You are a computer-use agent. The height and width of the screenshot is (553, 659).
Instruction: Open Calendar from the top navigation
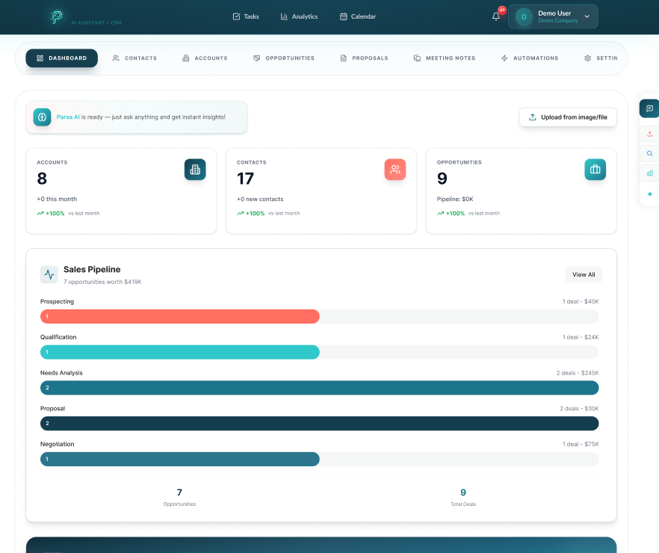(x=358, y=16)
